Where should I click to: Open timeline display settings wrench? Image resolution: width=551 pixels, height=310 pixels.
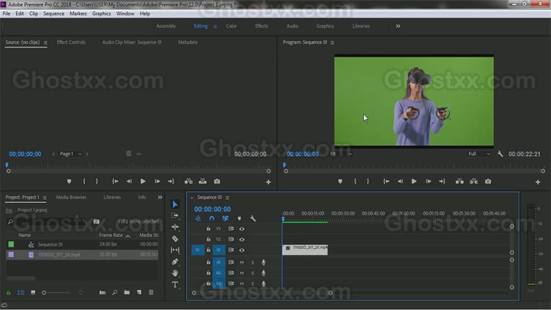point(253,219)
